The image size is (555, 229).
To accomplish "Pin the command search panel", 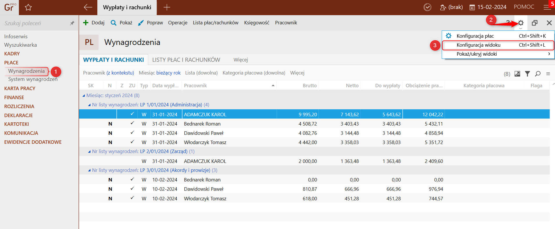I will 72,23.
